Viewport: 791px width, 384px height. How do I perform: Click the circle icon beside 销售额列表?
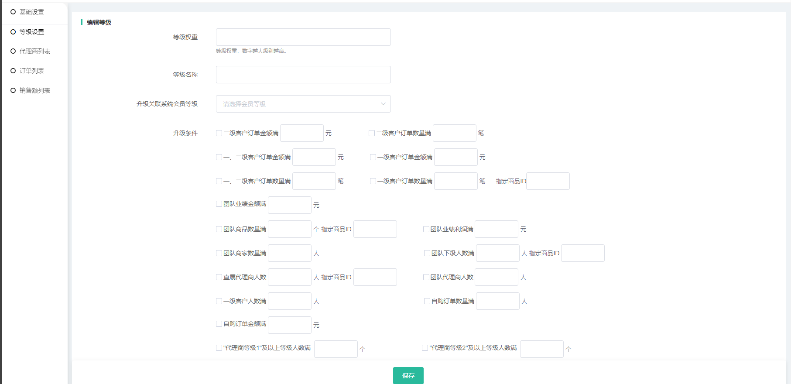(x=13, y=90)
